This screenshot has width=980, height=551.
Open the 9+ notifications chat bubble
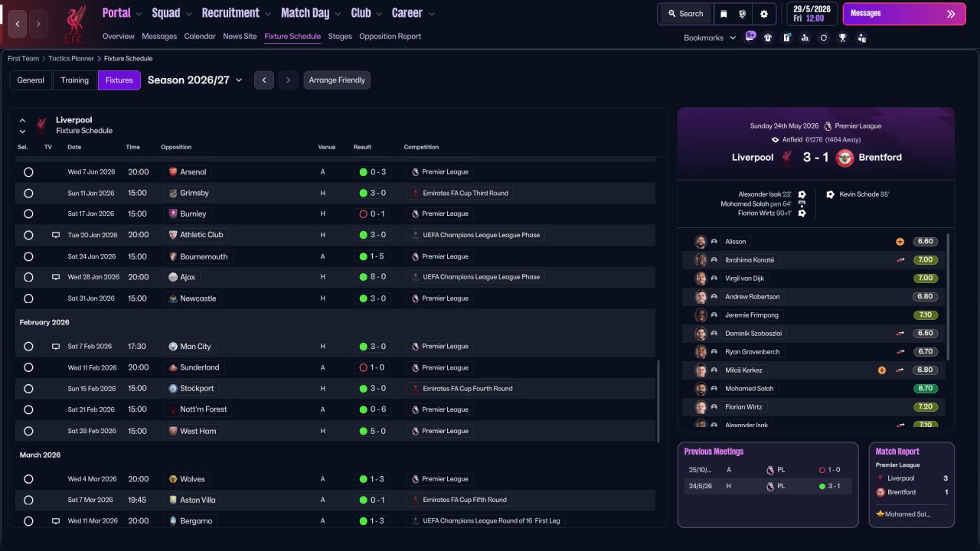(750, 36)
